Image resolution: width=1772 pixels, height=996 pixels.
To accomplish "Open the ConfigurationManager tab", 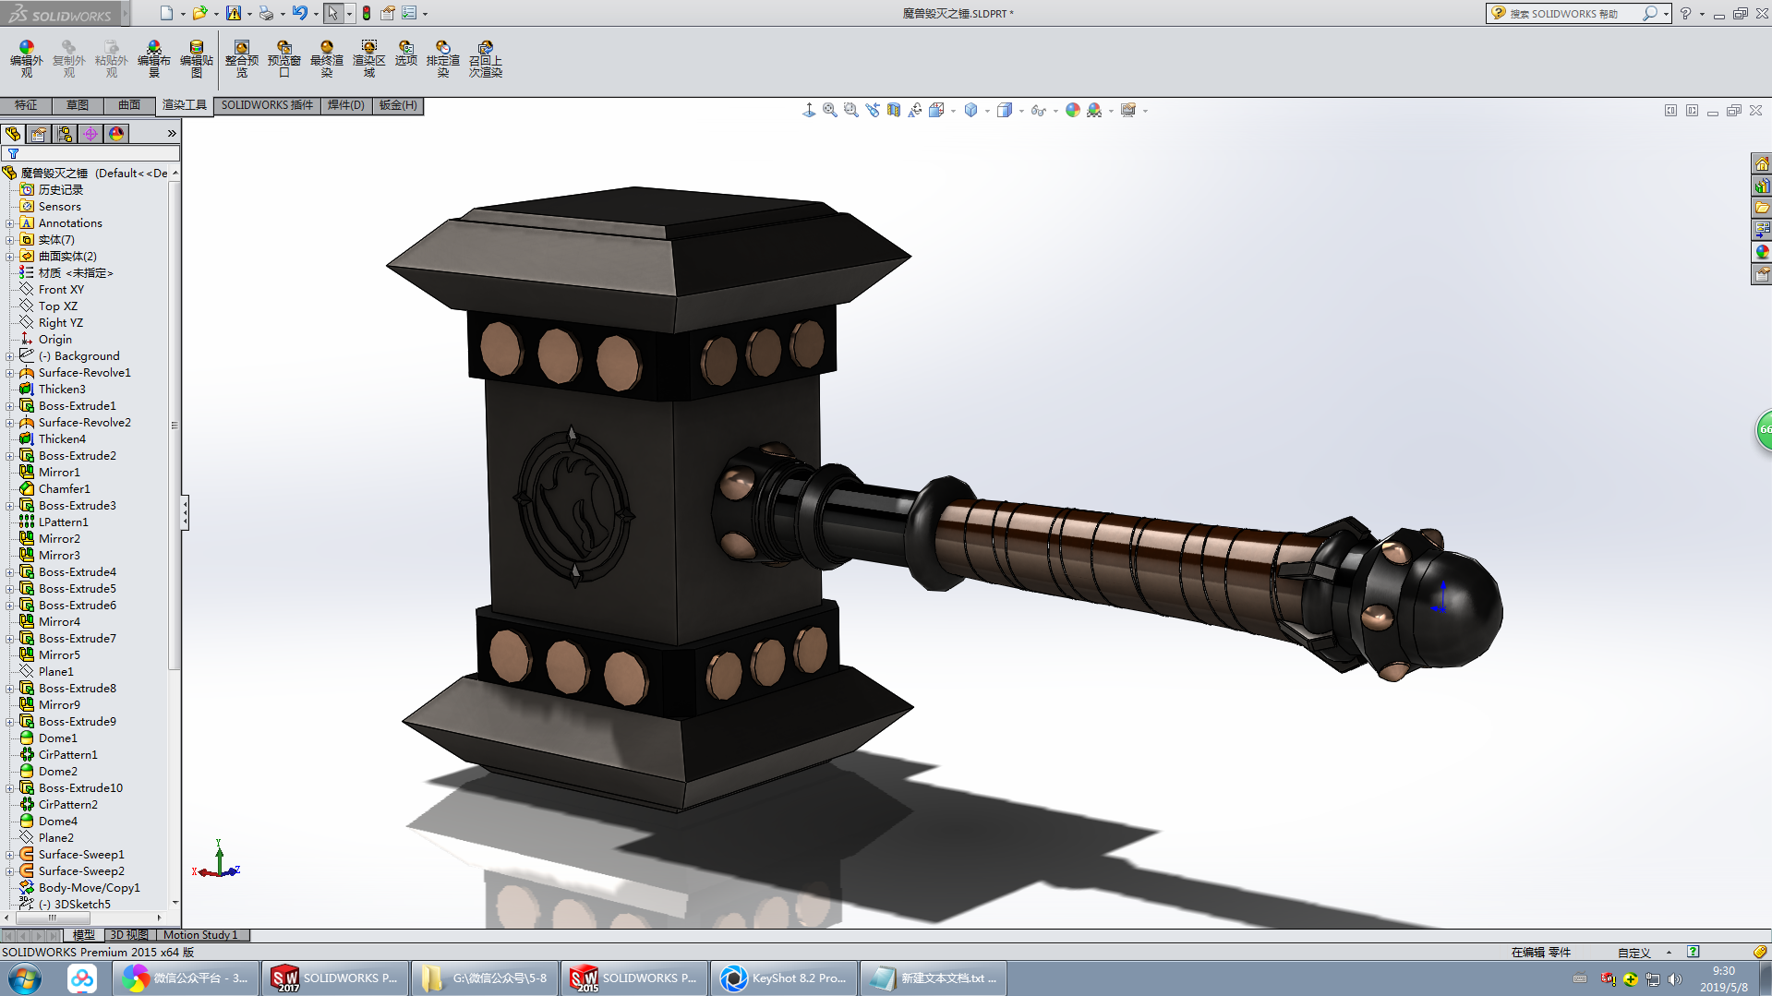I will (x=65, y=134).
